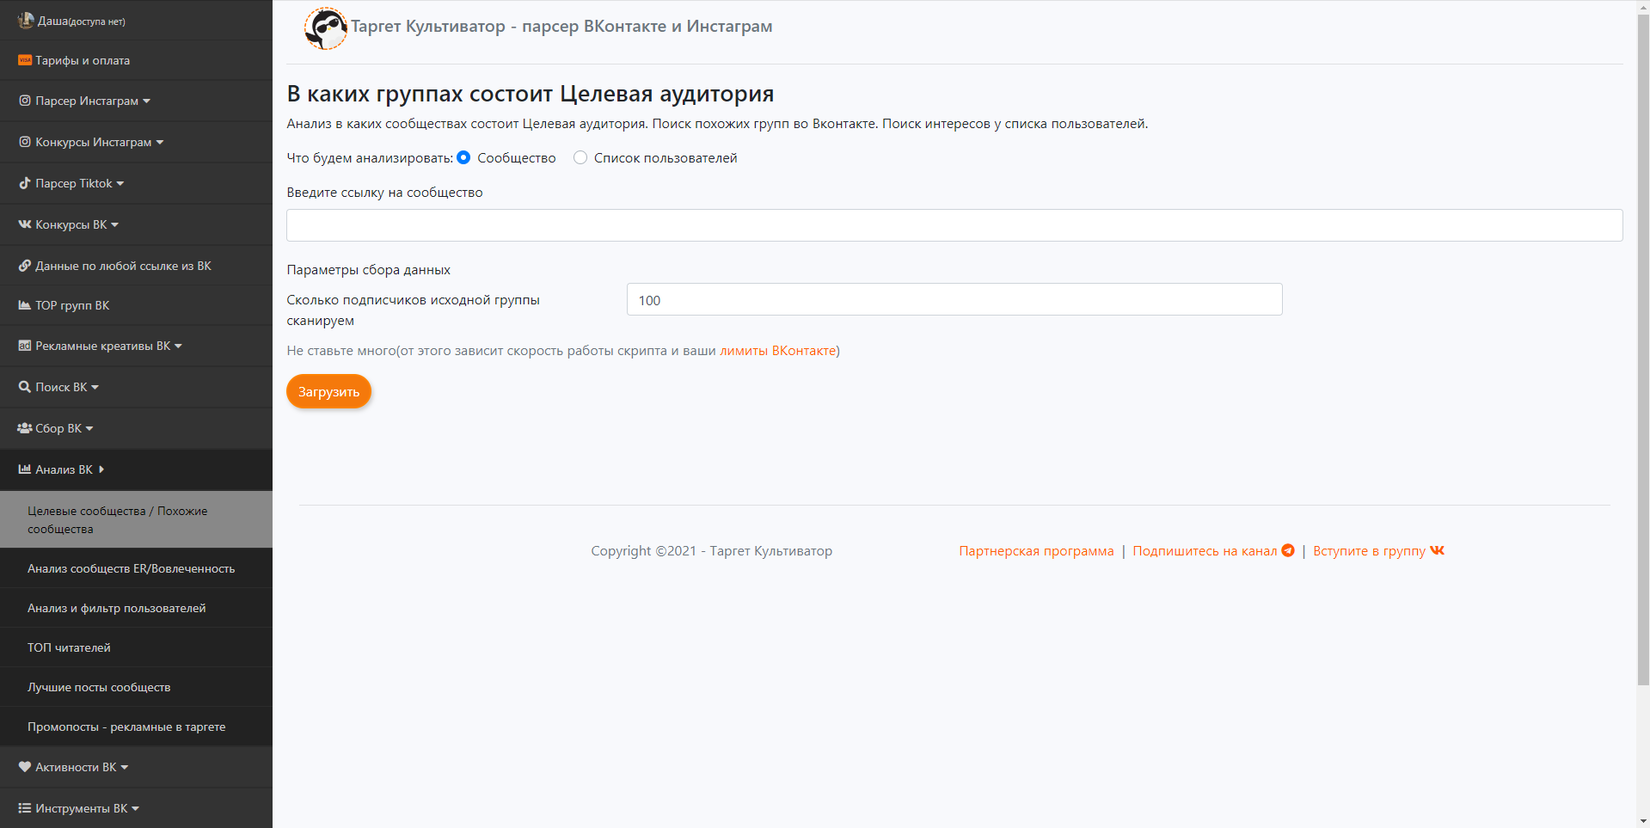This screenshot has width=1650, height=828.
Task: Click the VK icon beside Конкурсы ВК
Action: pyautogui.click(x=25, y=224)
